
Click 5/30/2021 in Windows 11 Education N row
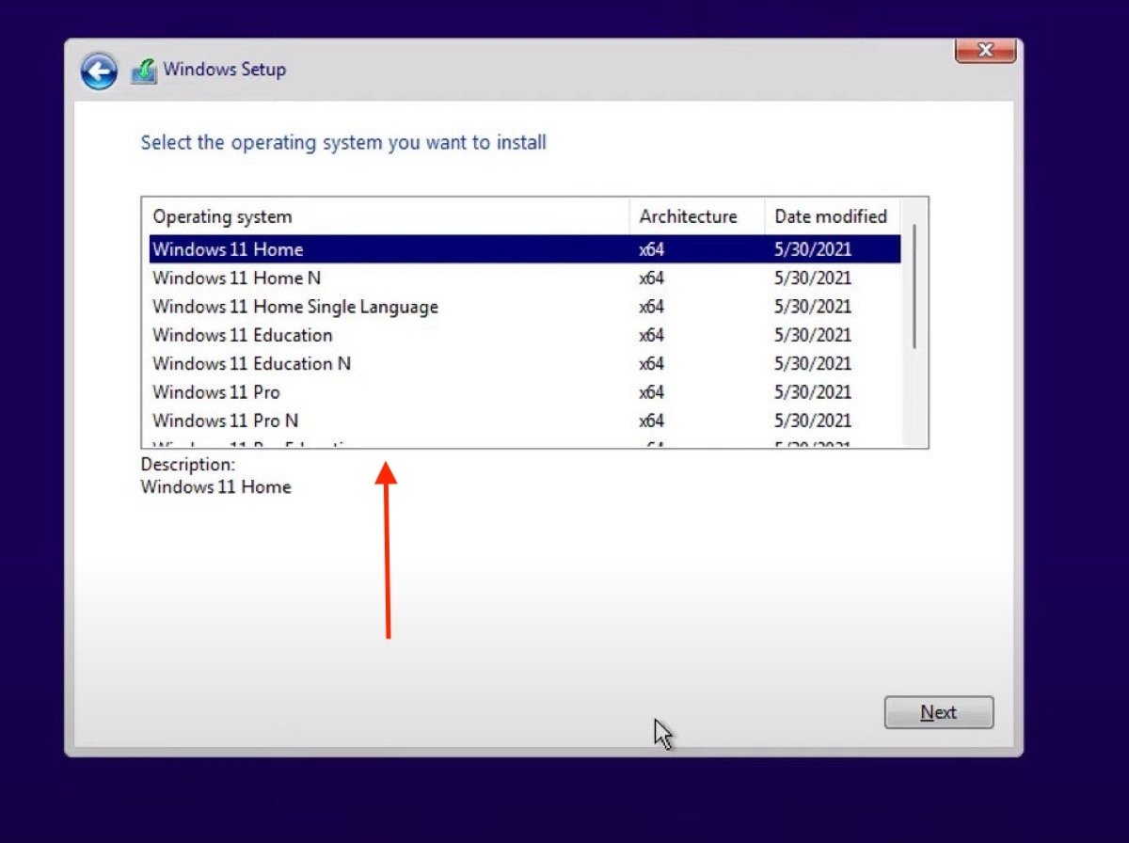click(813, 363)
